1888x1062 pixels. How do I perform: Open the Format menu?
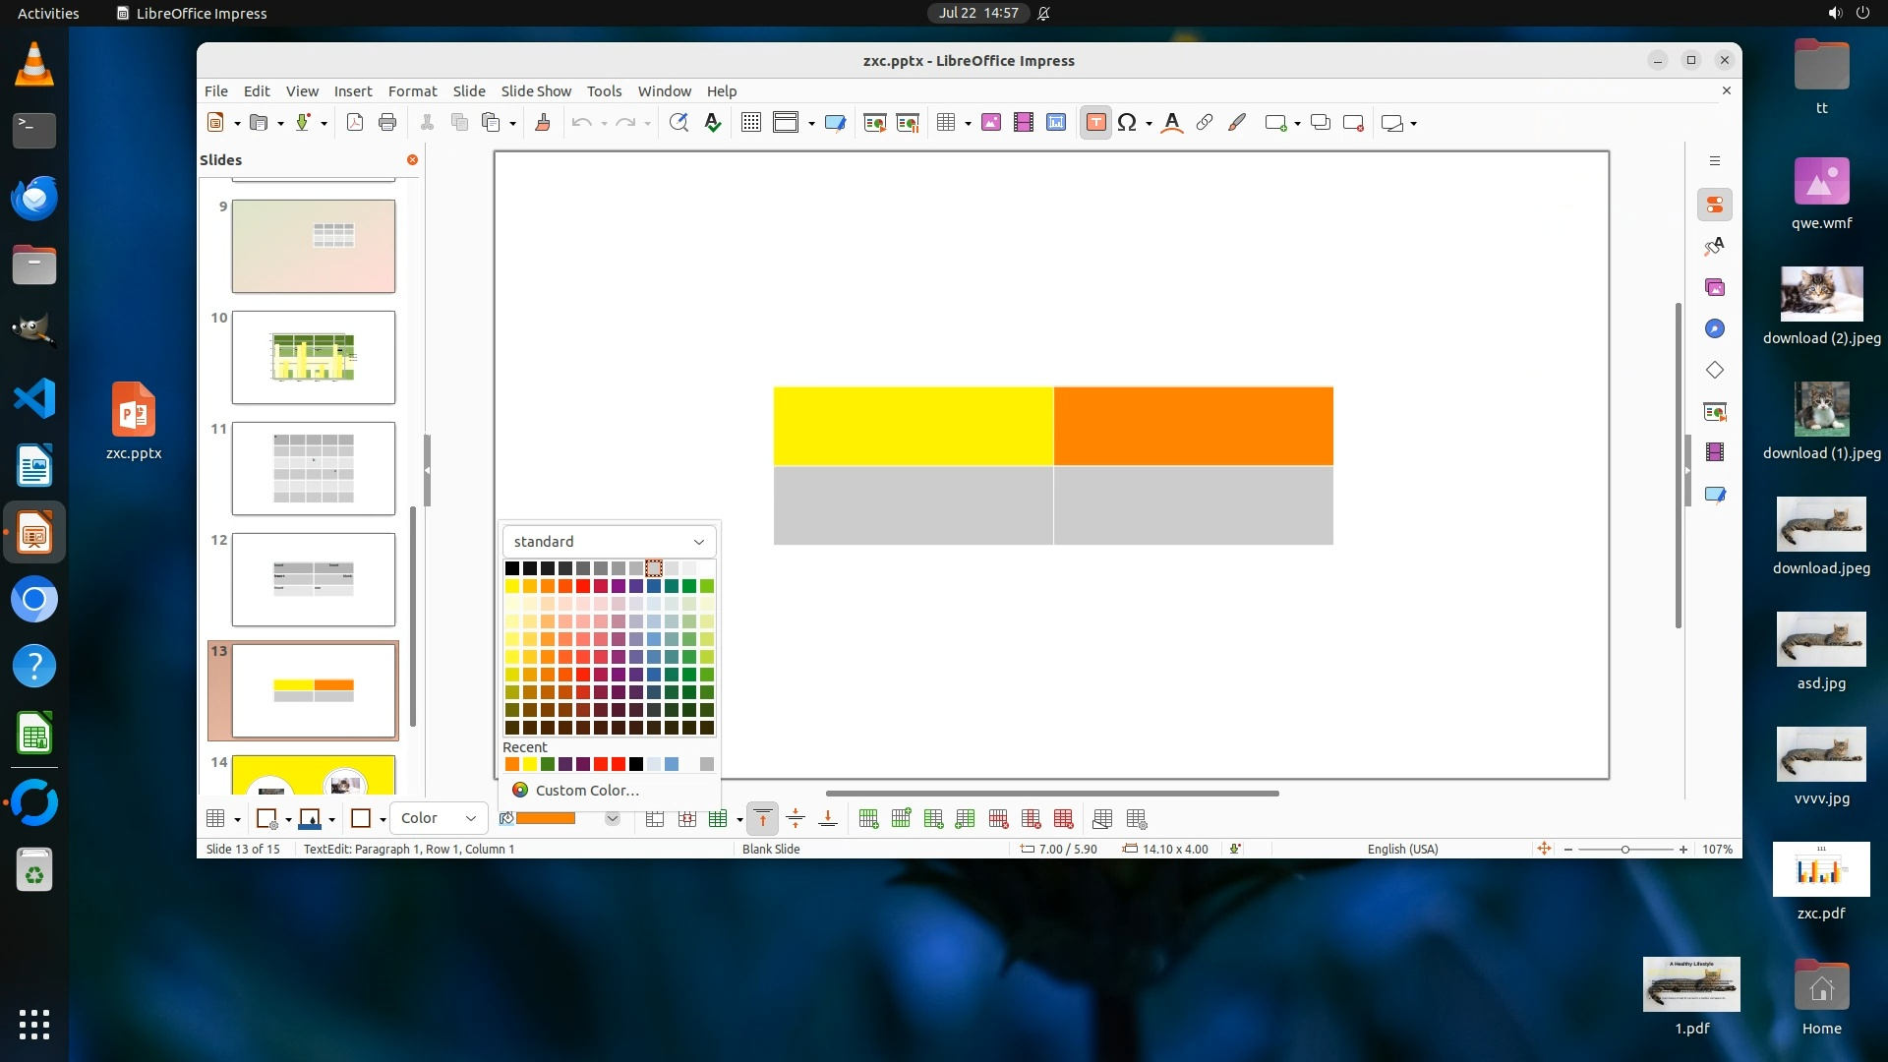click(x=412, y=91)
